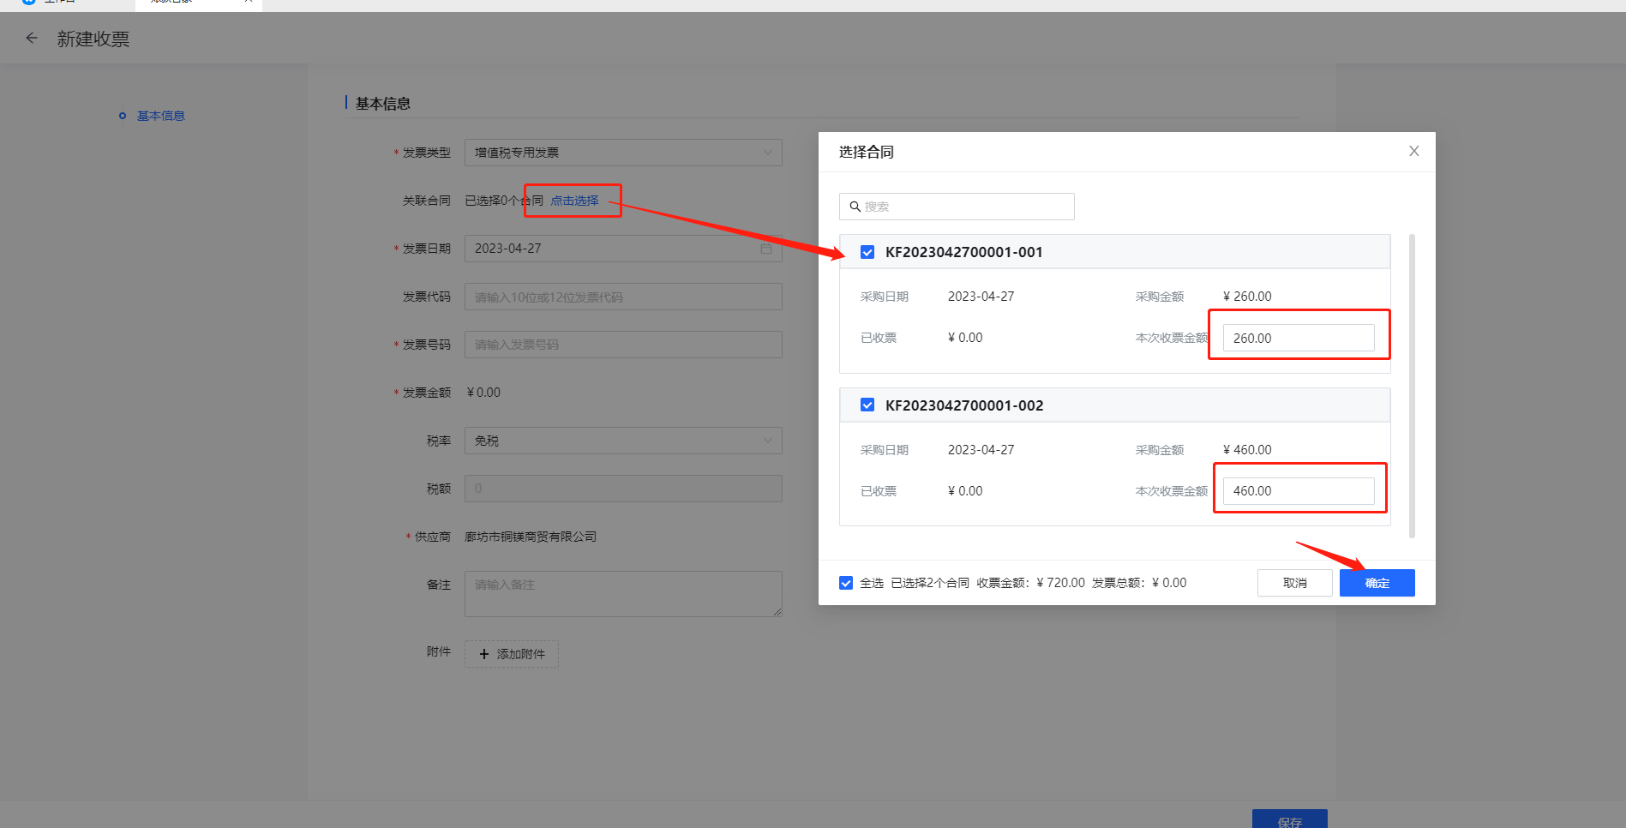Image resolution: width=1626 pixels, height=828 pixels.
Task: Click the 备注 text area
Action: tap(623, 594)
